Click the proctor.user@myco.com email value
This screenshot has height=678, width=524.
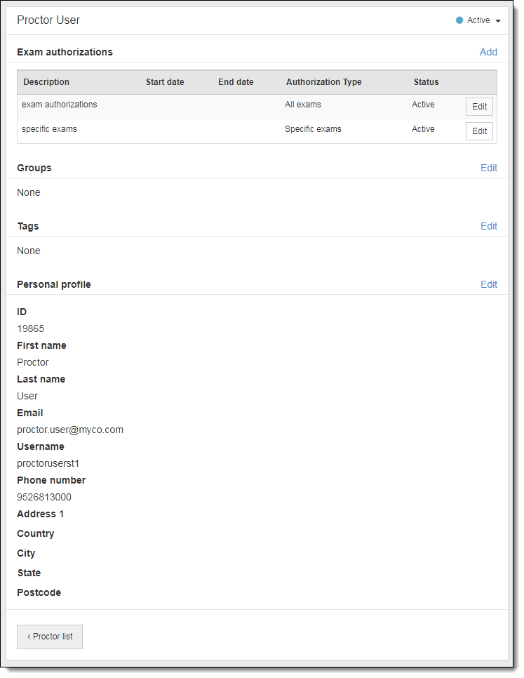pyautogui.click(x=70, y=430)
